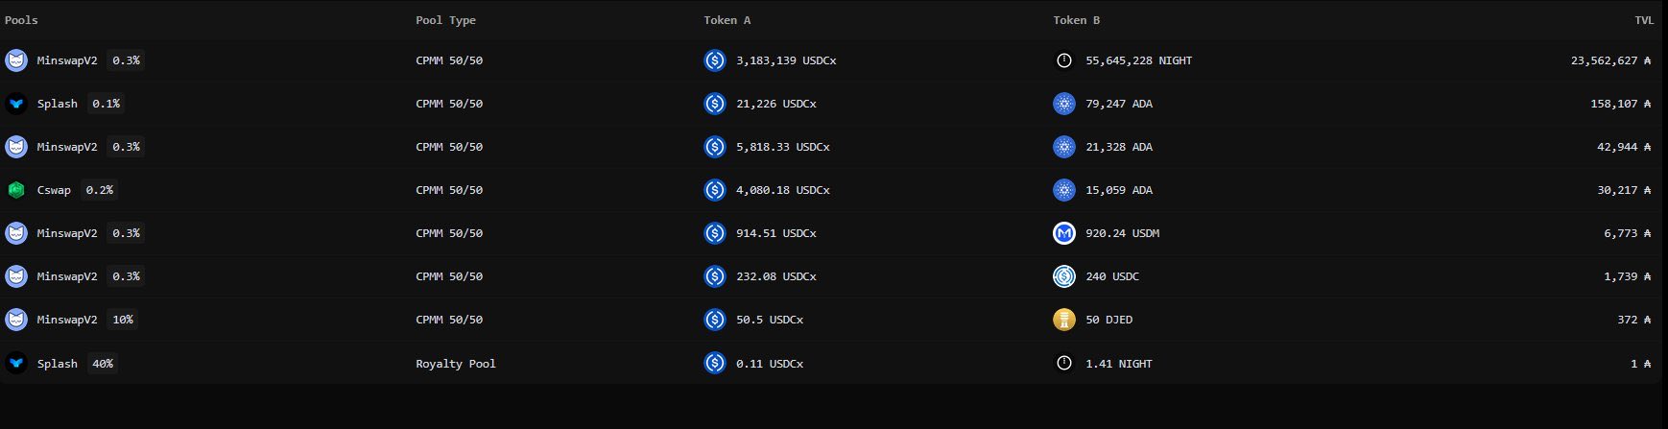Select the 914.51 USDCx amount
Screen dimensions: 1668x429
point(776,233)
